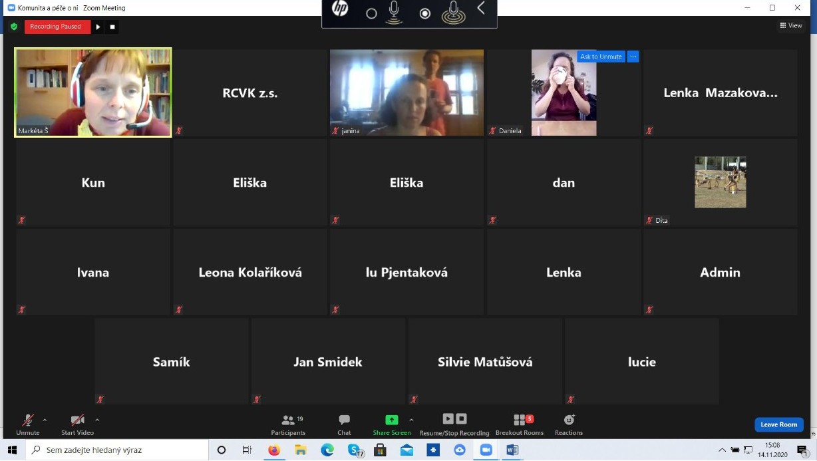
Task: Select the Leona Kolaříková participant tile
Action: click(250, 272)
